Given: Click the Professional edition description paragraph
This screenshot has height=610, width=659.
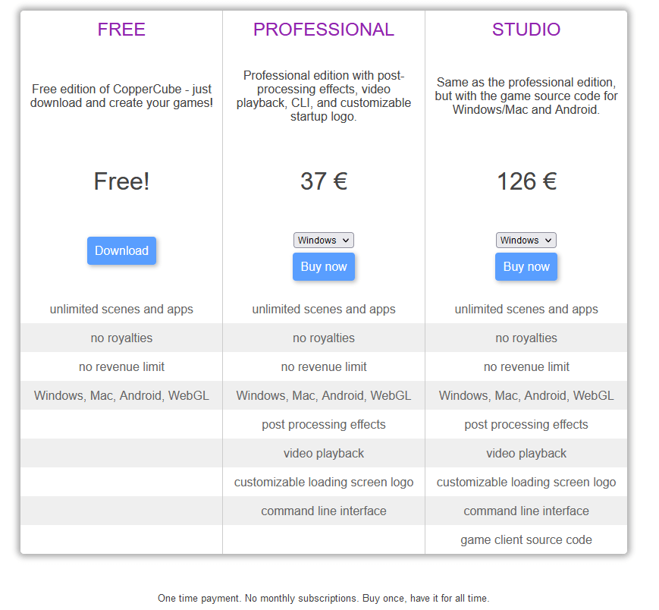Looking at the screenshot, I should [324, 96].
